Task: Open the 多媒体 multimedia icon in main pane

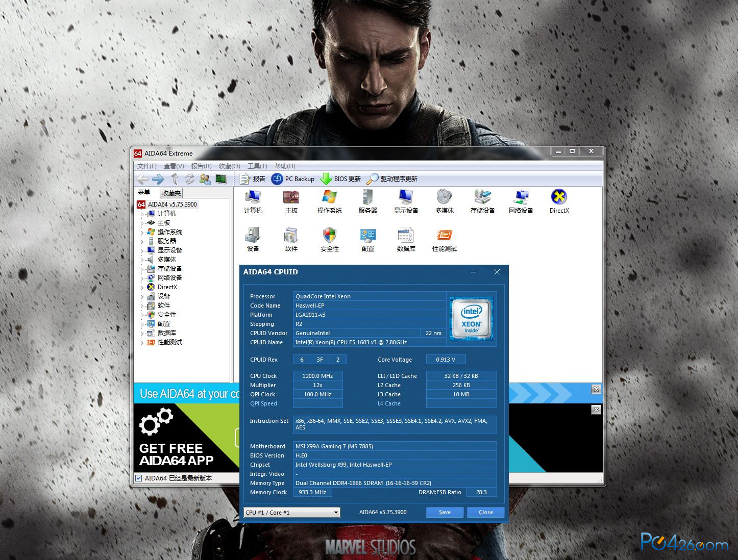Action: [x=445, y=201]
